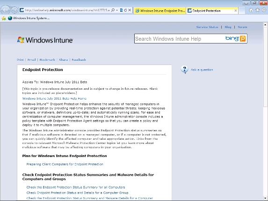This screenshot has width=268, height=201.
Task: Open the Favorites star icon
Action: [257, 10]
